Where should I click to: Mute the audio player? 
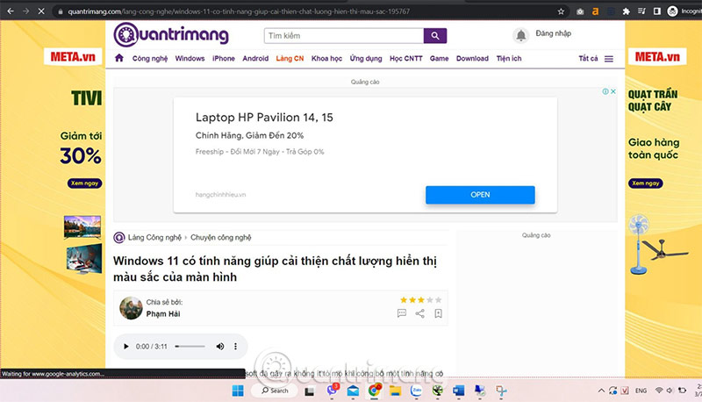220,347
